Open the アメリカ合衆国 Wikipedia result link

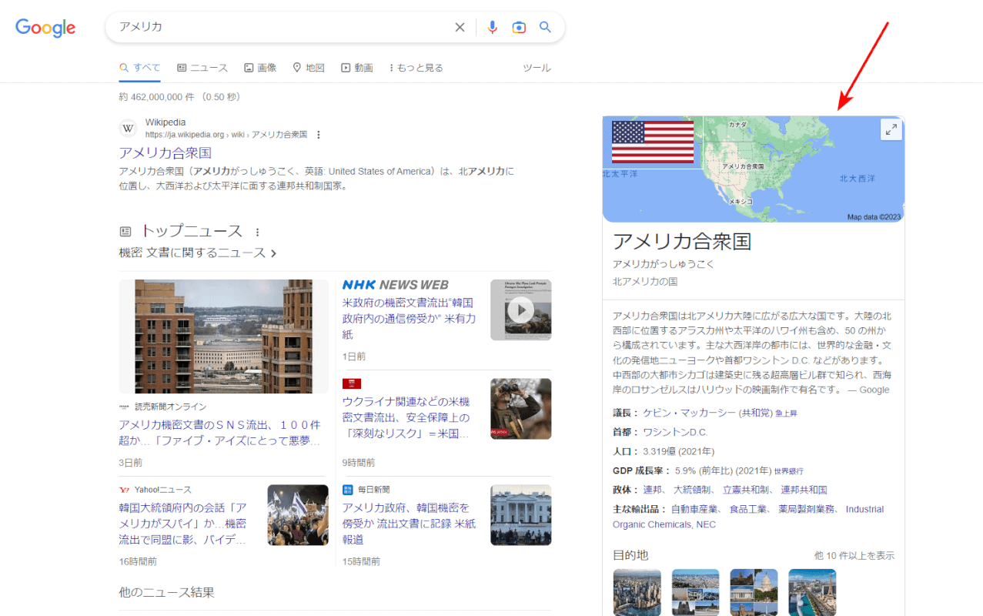click(x=165, y=153)
